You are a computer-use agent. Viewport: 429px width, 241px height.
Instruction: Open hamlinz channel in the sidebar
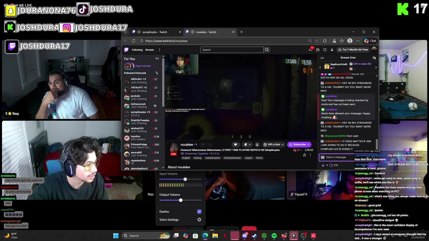coord(142,138)
